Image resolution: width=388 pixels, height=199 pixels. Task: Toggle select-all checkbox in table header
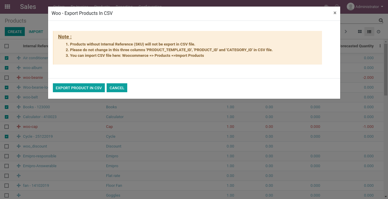(7, 46)
